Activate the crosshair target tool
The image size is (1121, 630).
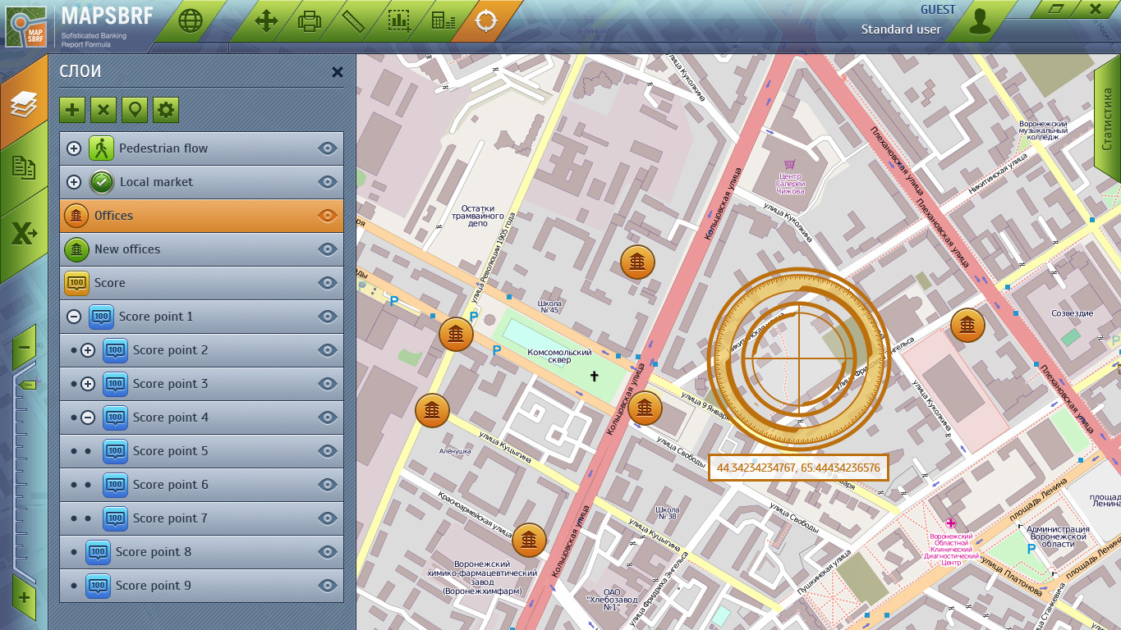tap(485, 21)
